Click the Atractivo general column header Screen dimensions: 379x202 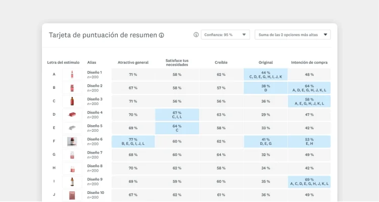133,63
